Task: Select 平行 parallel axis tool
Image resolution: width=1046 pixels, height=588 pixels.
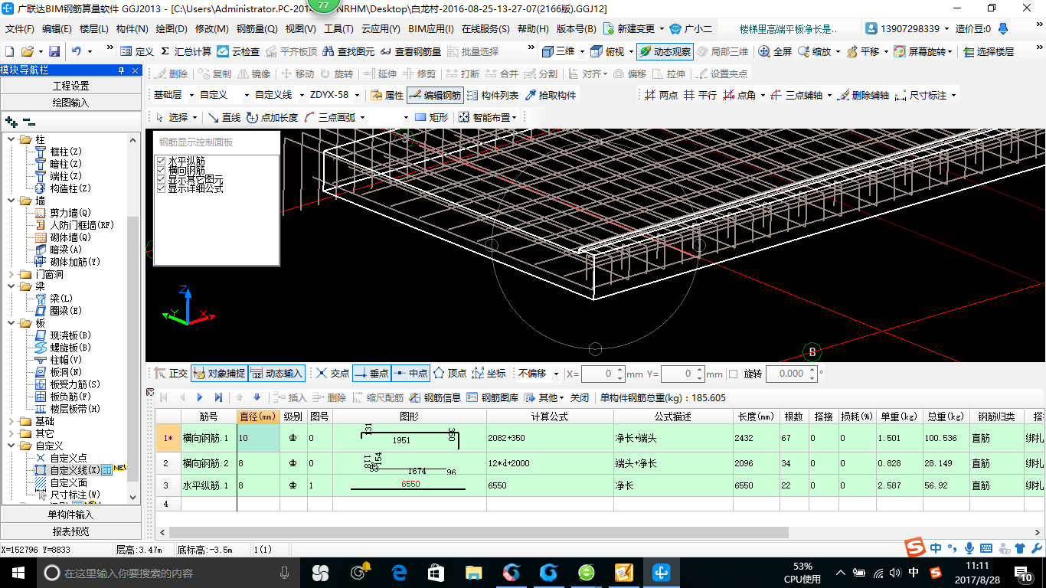Action: 700,96
